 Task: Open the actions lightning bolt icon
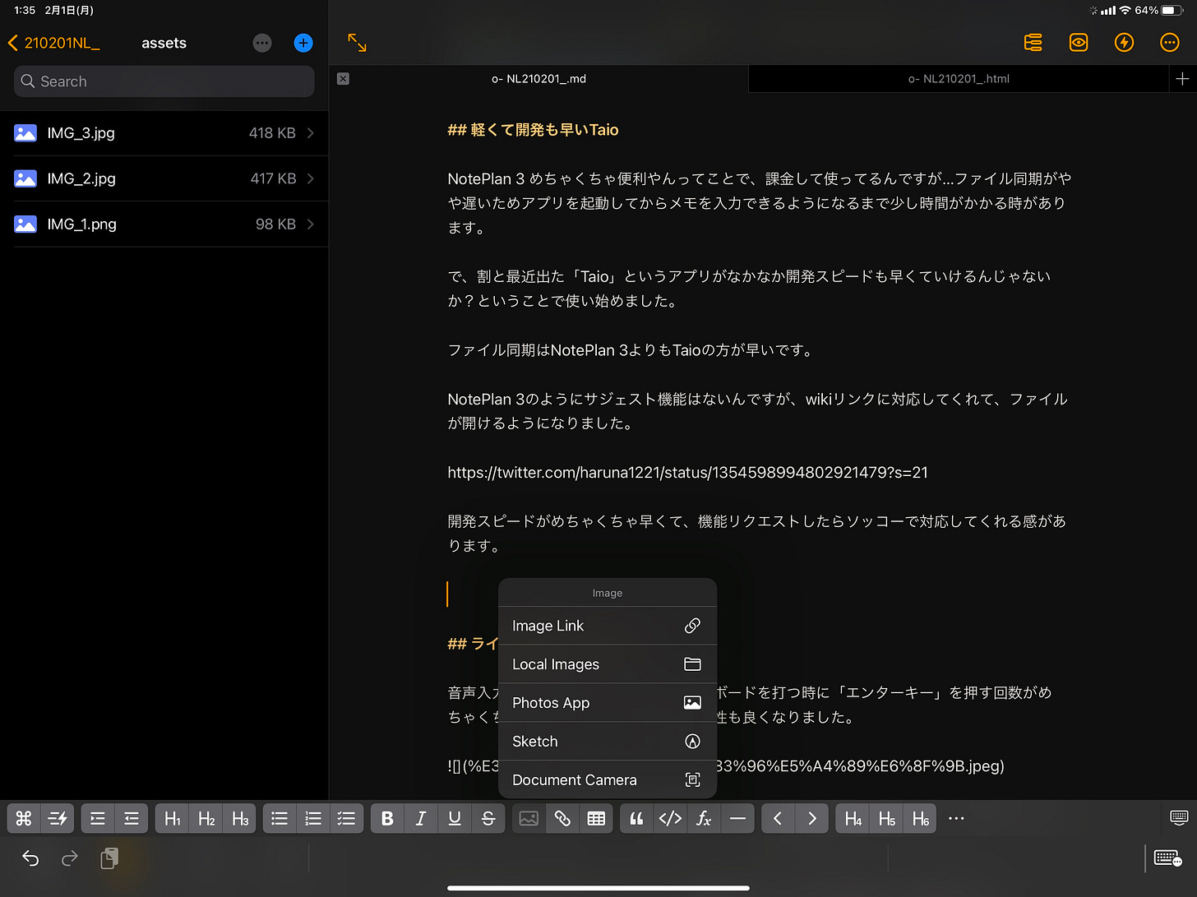click(x=1124, y=43)
